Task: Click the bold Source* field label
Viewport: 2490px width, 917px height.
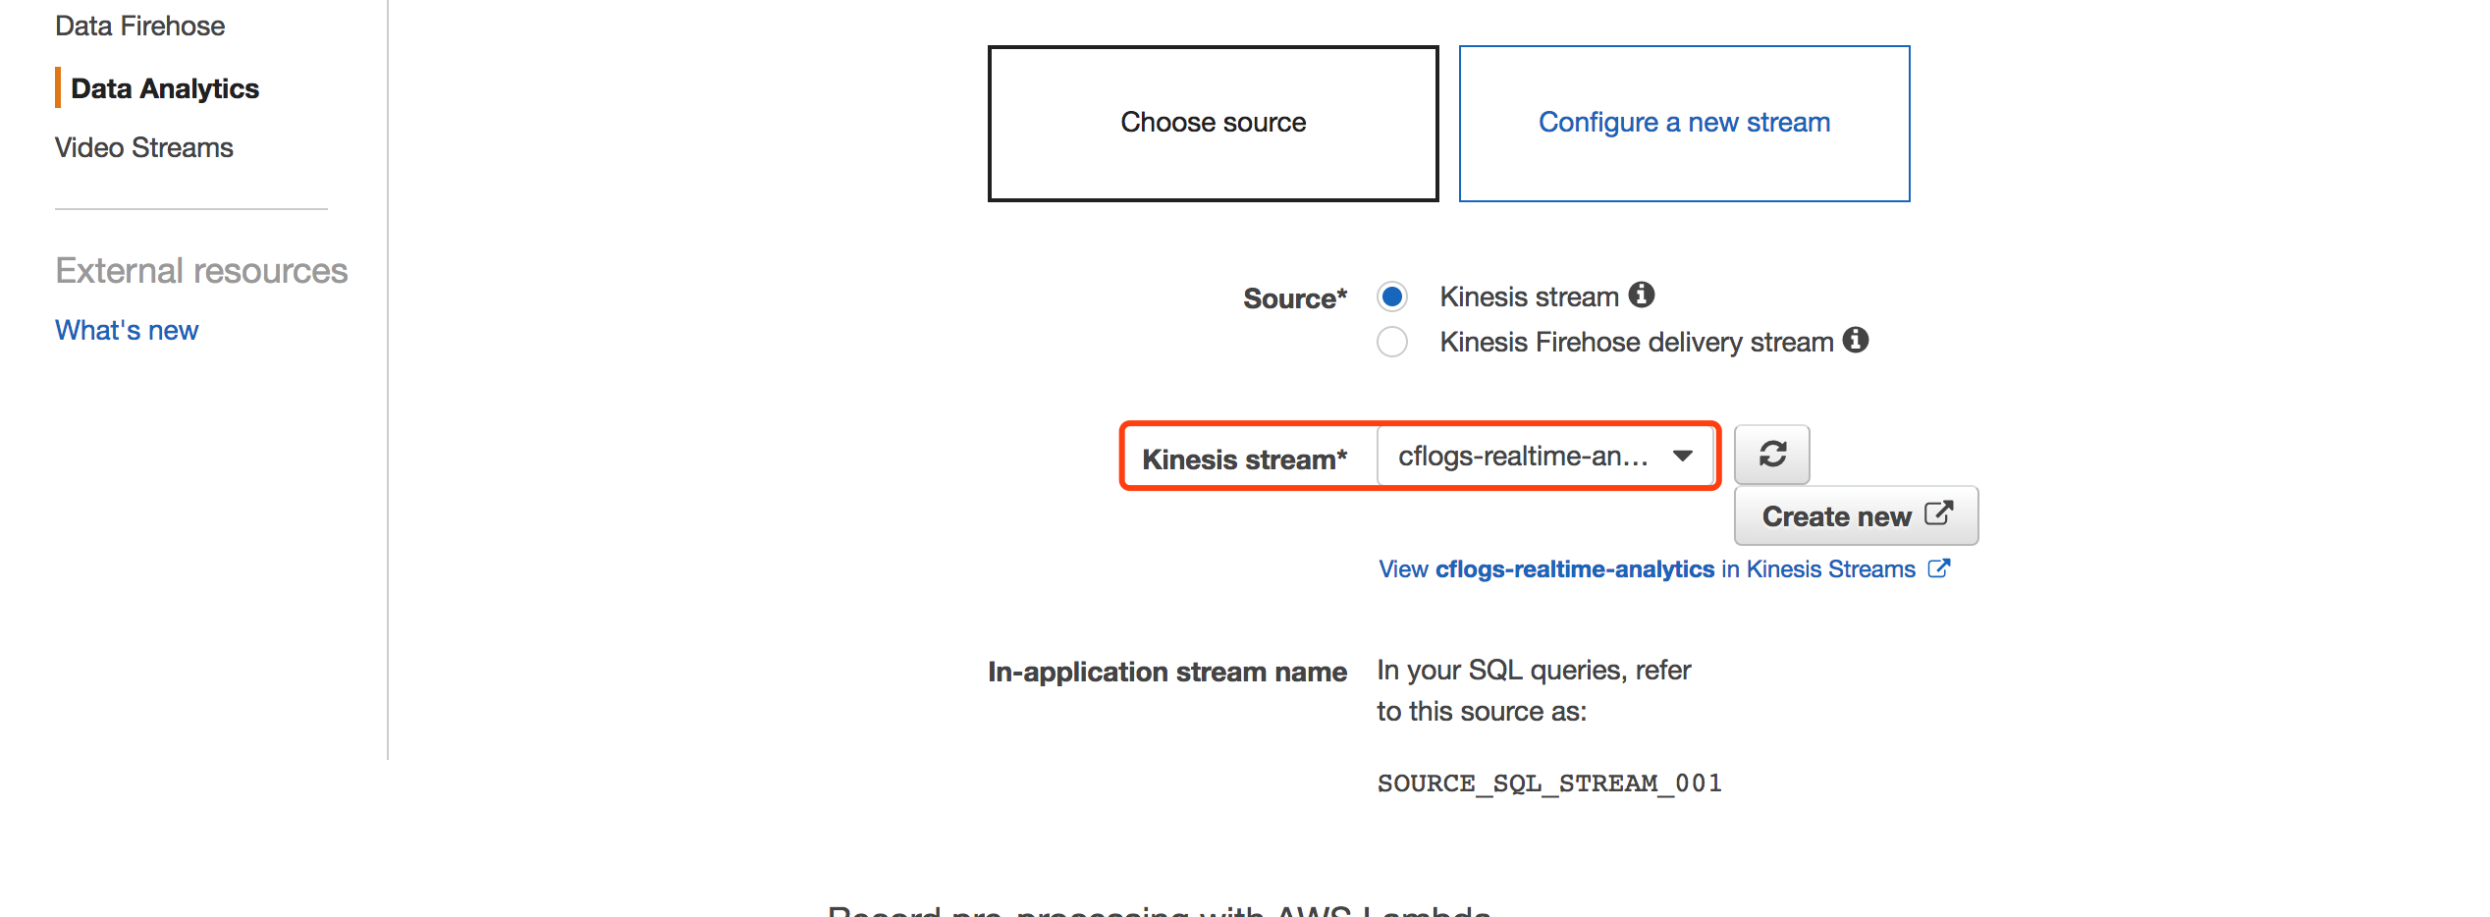Action: point(1294,298)
